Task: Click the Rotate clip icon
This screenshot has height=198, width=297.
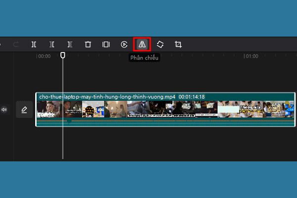Action: [160, 45]
